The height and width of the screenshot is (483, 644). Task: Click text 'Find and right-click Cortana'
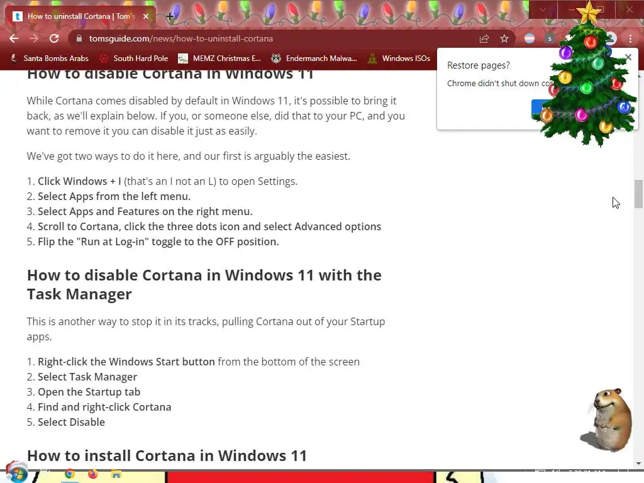pyautogui.click(x=104, y=407)
